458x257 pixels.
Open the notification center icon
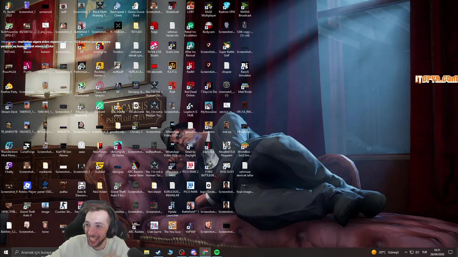point(450,252)
